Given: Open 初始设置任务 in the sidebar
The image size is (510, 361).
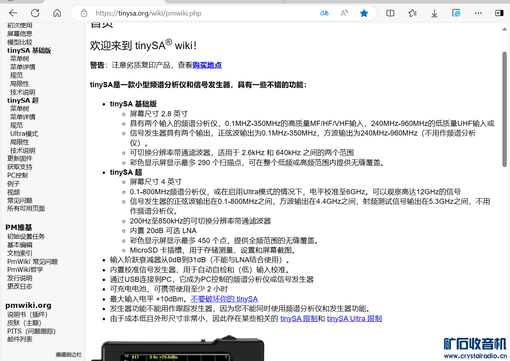Looking at the screenshot, I should pyautogui.click(x=26, y=237).
